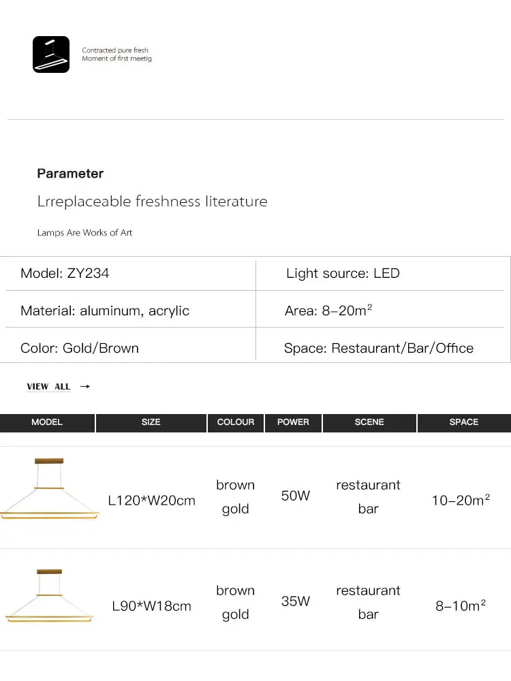The height and width of the screenshot is (681, 511).
Task: Click the COLOUR column header
Action: click(236, 422)
